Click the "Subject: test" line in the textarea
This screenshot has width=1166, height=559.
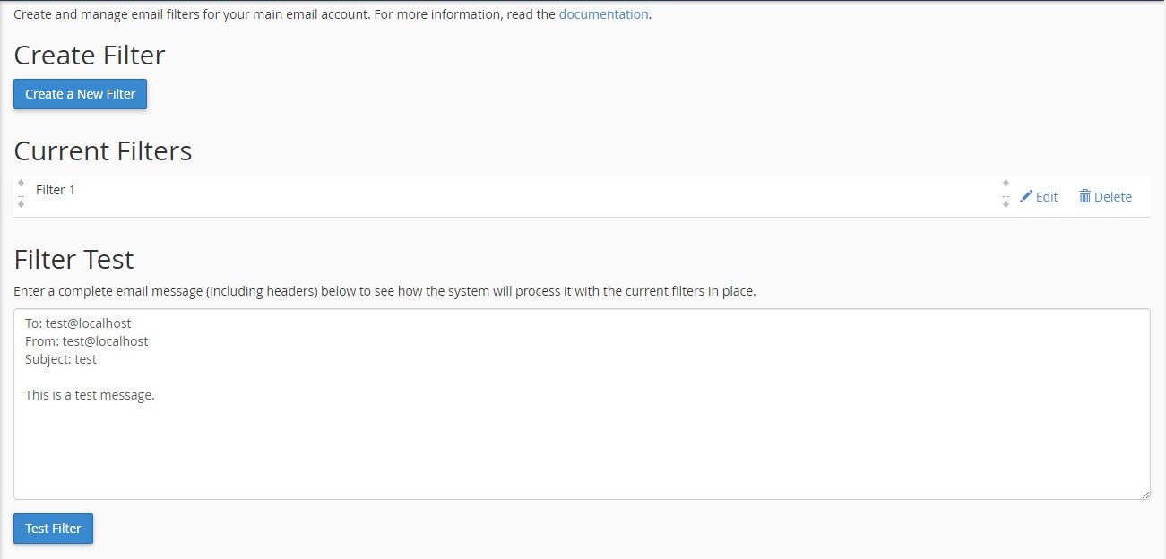coord(61,359)
